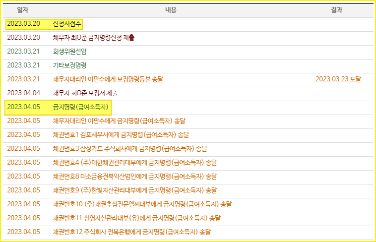
Task: Click the date beside 금지명령신청 제출
Action: [x=23, y=38]
